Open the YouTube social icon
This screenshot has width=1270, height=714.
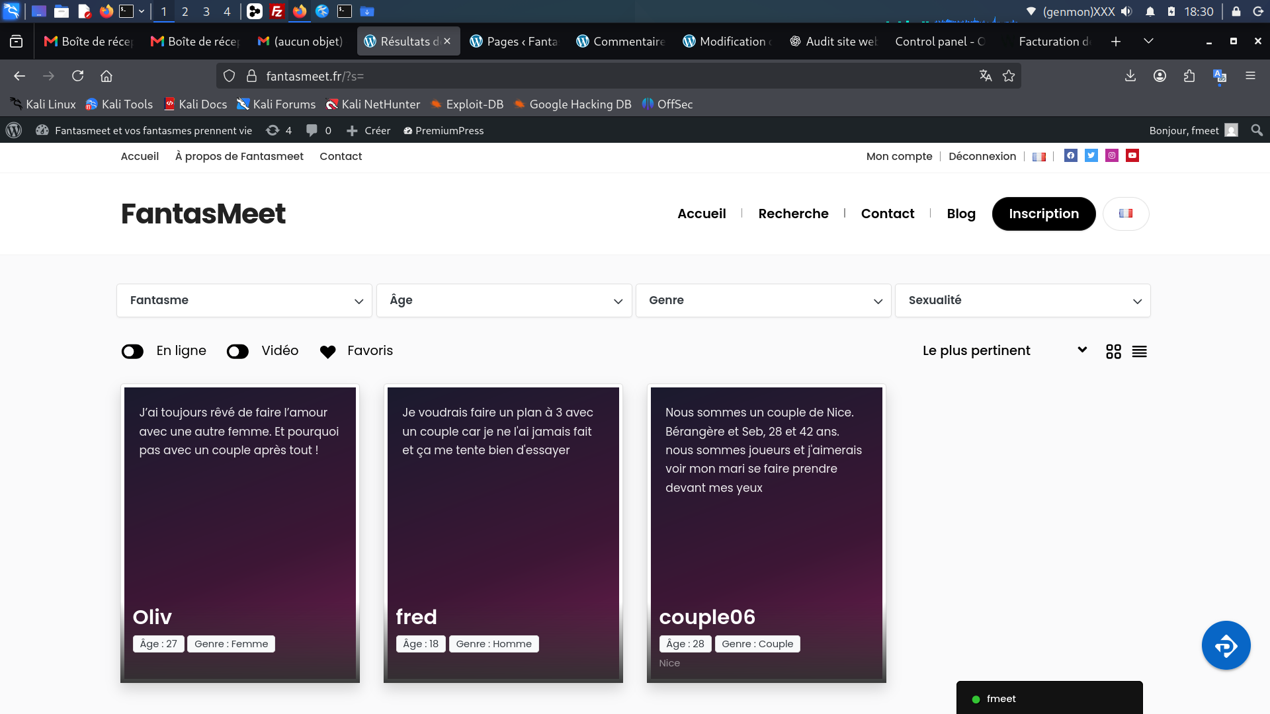[x=1132, y=155]
